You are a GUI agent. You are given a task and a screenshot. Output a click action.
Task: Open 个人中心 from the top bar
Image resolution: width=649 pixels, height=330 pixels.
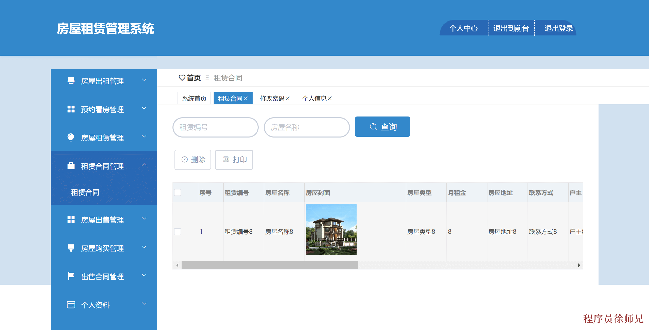(x=464, y=28)
